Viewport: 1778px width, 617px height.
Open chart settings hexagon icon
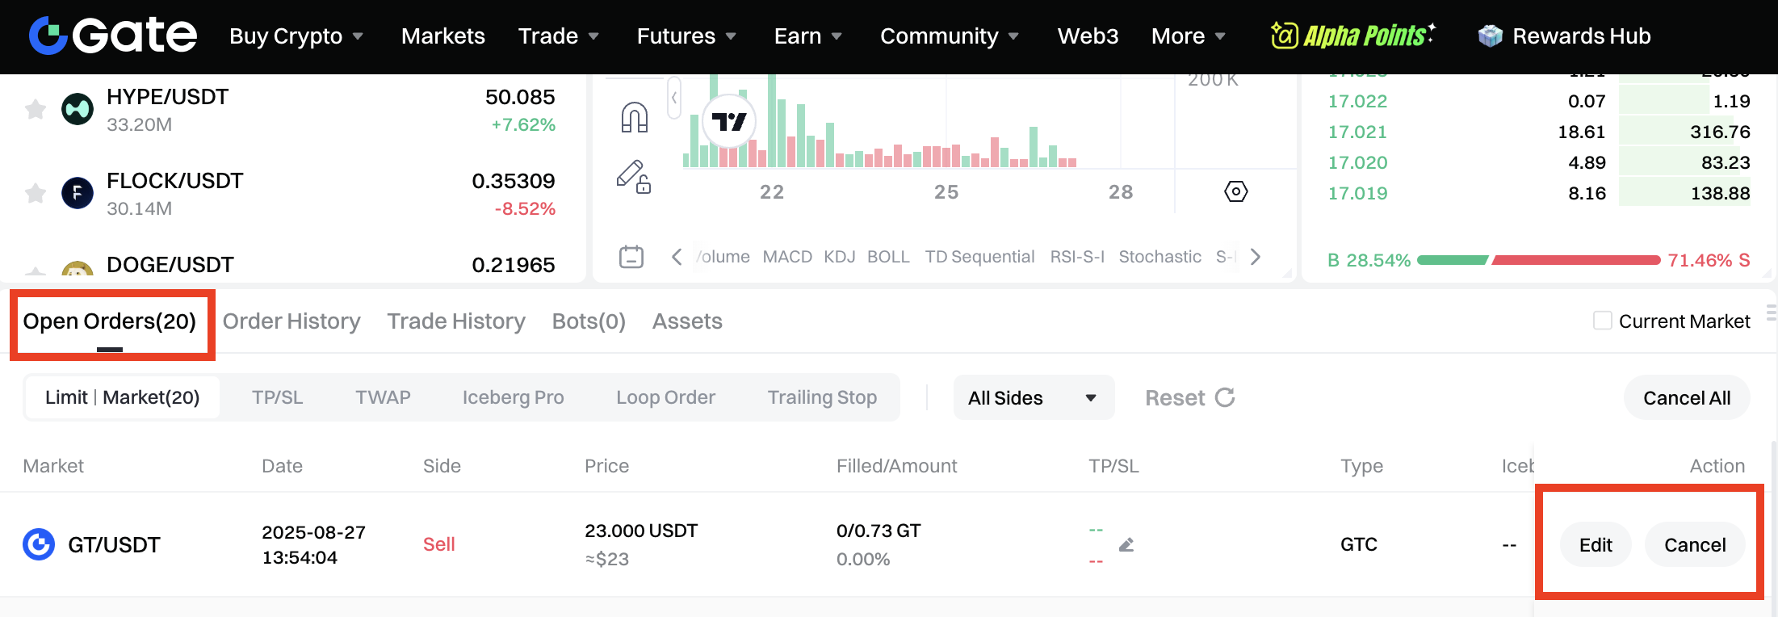(x=1235, y=191)
